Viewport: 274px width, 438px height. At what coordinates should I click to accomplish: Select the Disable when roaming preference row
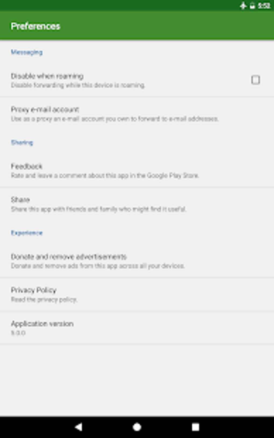tap(137, 80)
